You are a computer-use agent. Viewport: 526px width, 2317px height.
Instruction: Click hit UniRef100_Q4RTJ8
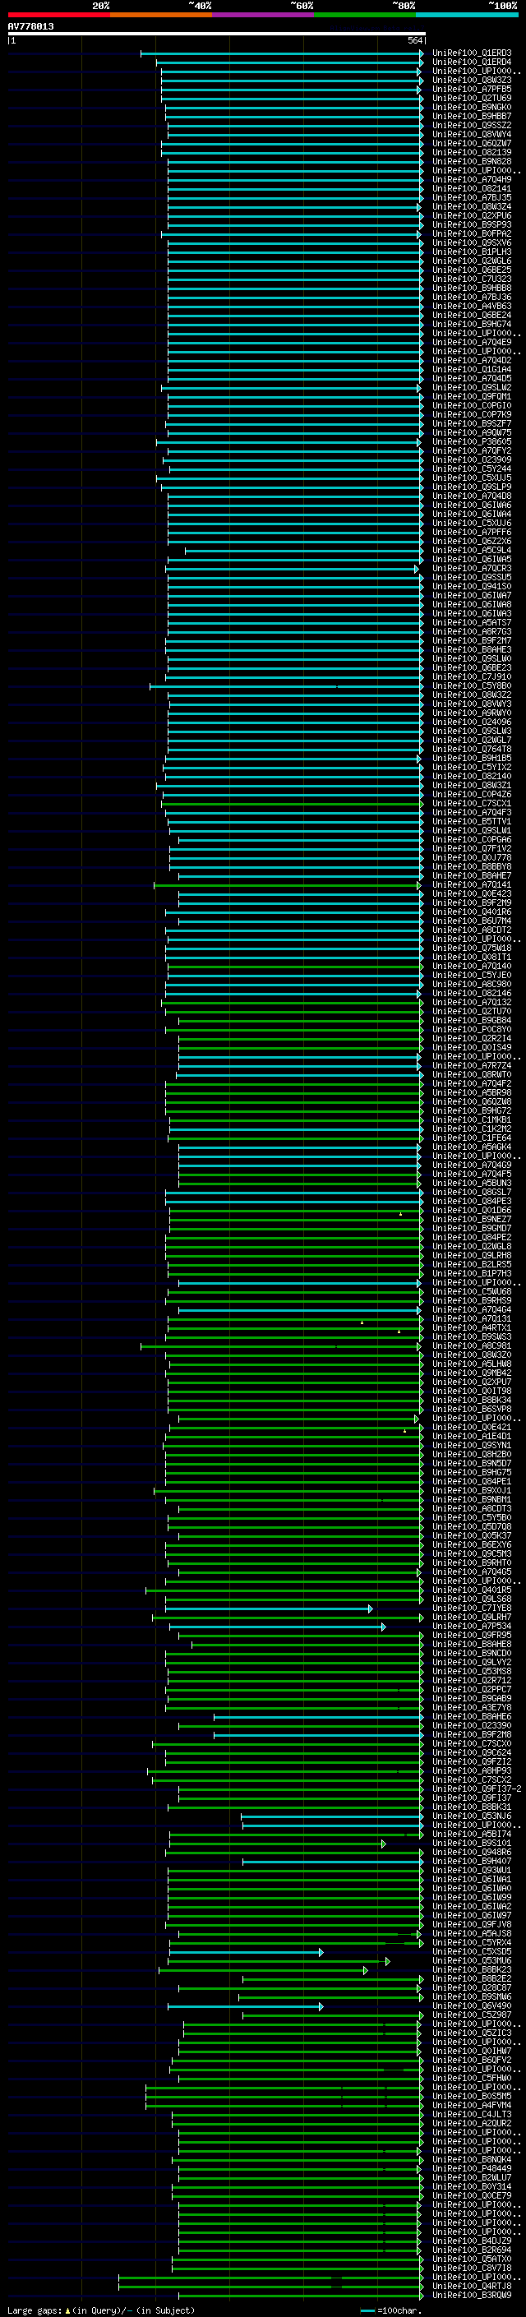pos(472,2287)
